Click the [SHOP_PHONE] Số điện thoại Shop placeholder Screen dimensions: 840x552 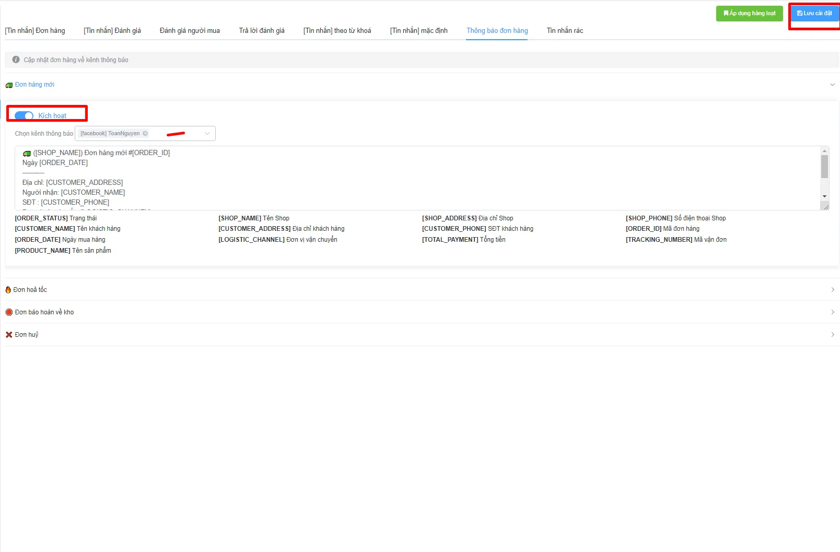click(x=676, y=218)
